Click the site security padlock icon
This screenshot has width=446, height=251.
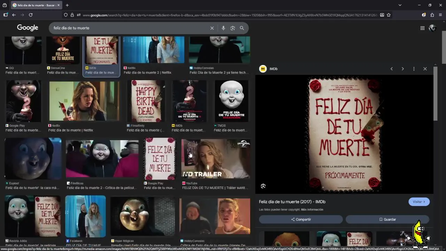point(72,15)
